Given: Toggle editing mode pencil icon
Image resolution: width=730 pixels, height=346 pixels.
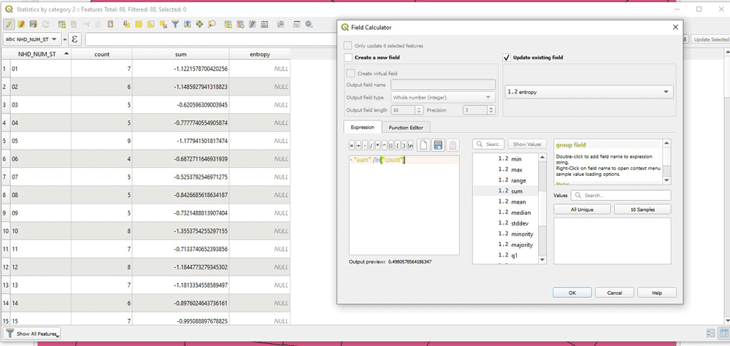Looking at the screenshot, I should (8, 24).
